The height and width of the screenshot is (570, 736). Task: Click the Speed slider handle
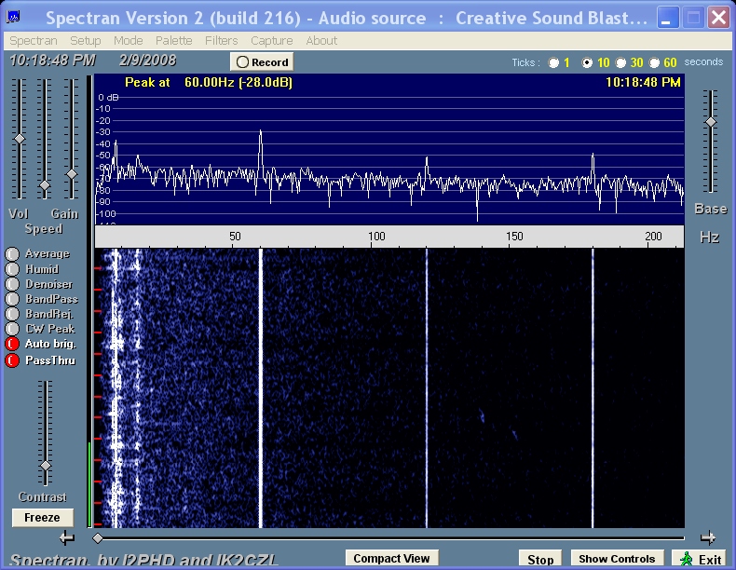pos(45,185)
